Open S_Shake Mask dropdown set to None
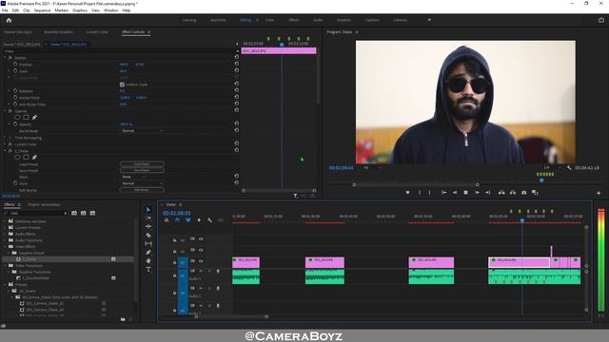The image size is (609, 342). [133, 177]
